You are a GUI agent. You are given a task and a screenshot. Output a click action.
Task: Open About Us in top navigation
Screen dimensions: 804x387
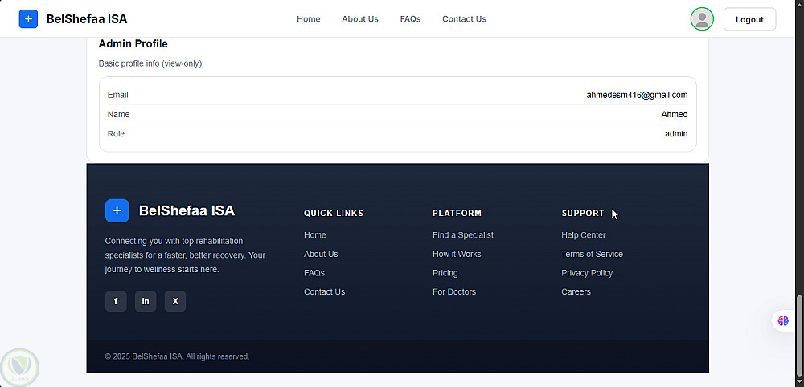(x=360, y=19)
